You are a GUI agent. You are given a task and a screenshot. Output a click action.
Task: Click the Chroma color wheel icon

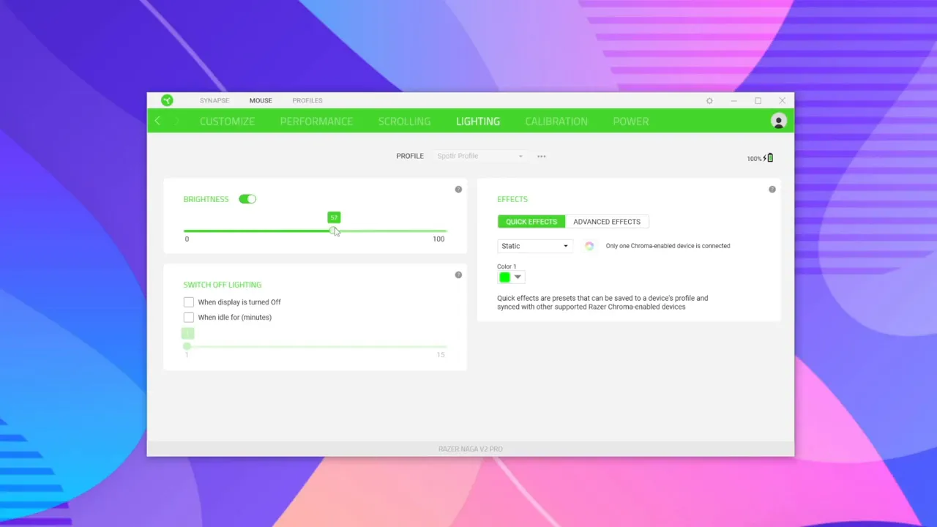pyautogui.click(x=589, y=246)
